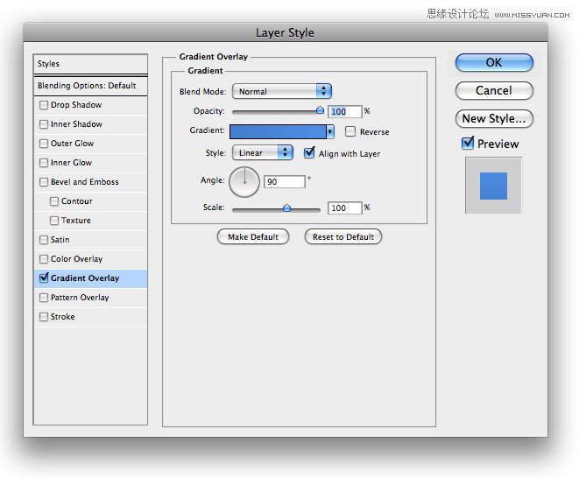This screenshot has width=579, height=478.
Task: Select the Inner Glow row label
Action: tap(71, 163)
